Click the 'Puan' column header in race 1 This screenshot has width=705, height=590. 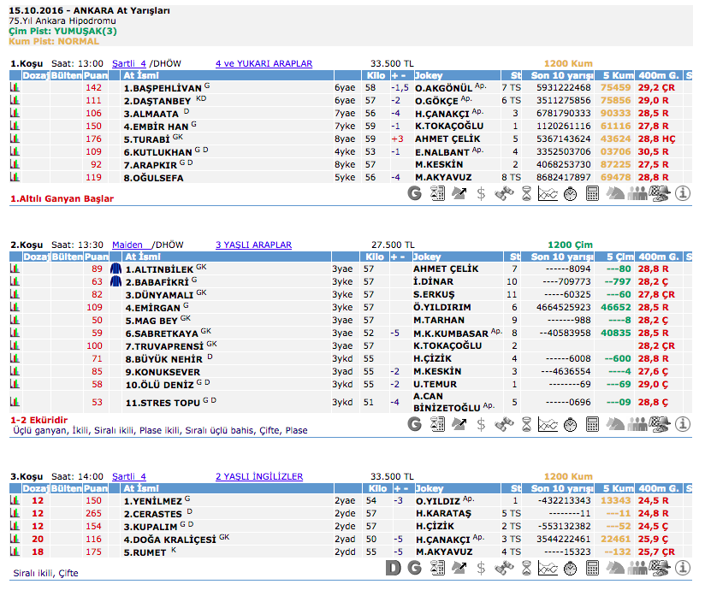pyautogui.click(x=94, y=75)
